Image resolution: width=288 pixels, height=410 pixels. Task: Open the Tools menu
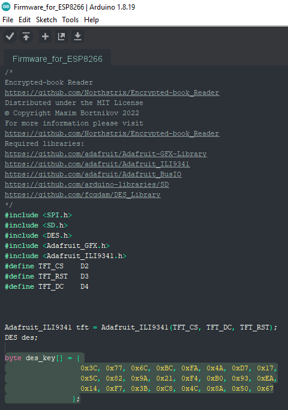click(70, 20)
